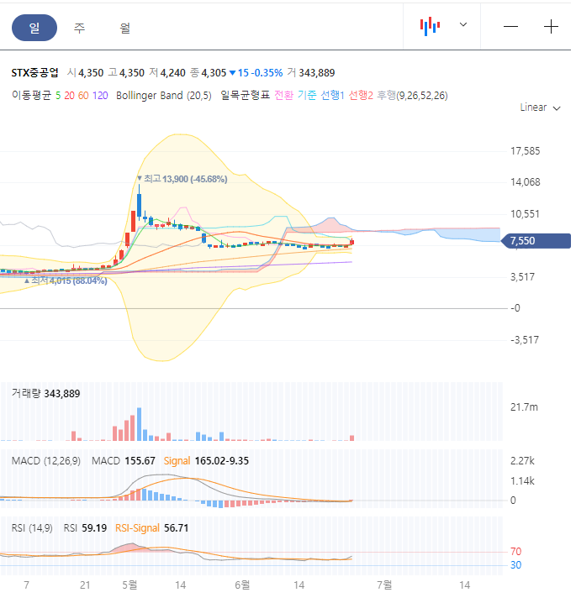Toggle the 전환 Ichimoku line
Image resolution: width=576 pixels, height=603 pixels.
(x=283, y=96)
